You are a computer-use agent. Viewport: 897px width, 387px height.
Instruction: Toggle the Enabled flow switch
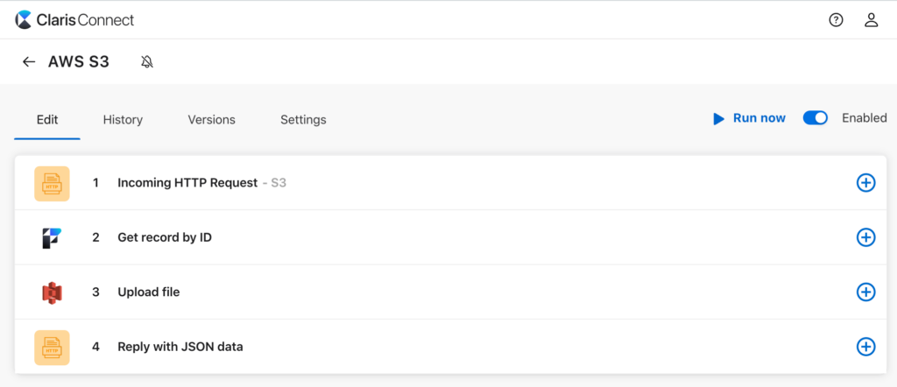[x=816, y=118]
